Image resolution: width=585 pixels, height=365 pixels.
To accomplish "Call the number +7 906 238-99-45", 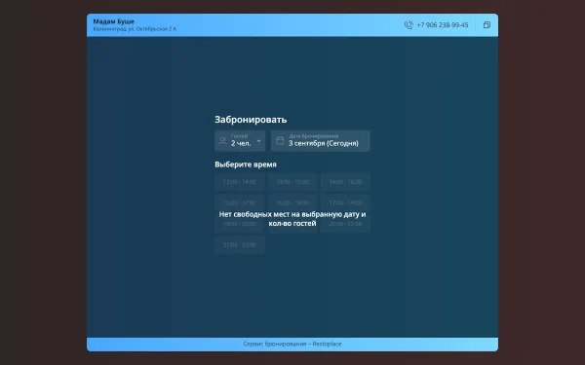I will coord(443,25).
